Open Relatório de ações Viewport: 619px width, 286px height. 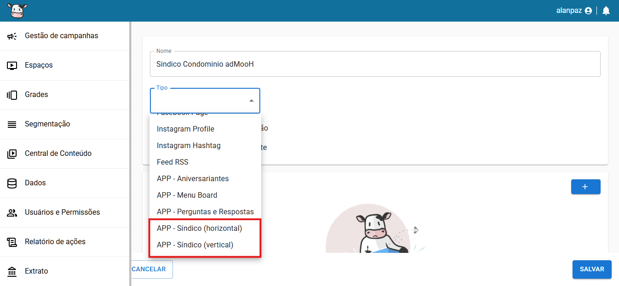pos(64,242)
